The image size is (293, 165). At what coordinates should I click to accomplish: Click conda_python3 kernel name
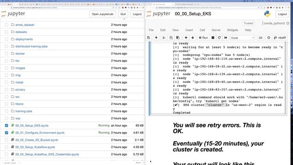tap(274, 23)
